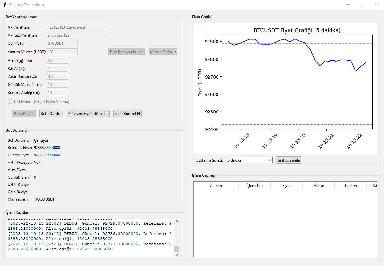The width and height of the screenshot is (384, 266).
Task: Click the feather app icon in title bar
Action: point(5,5)
